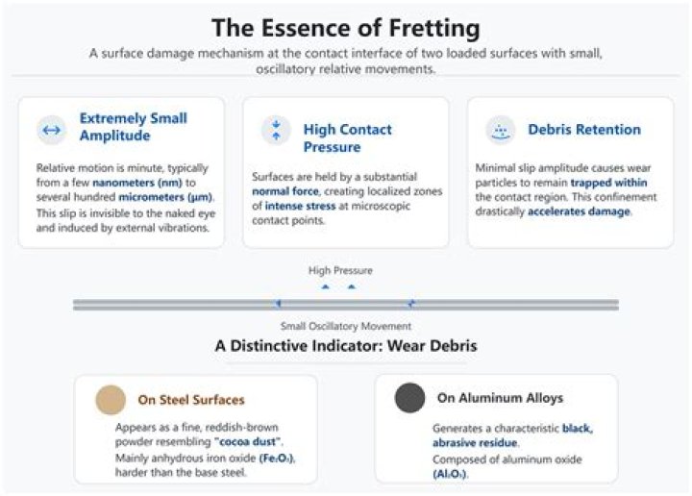
Task: Click The Essence of Fretting title
Action: pos(346,27)
